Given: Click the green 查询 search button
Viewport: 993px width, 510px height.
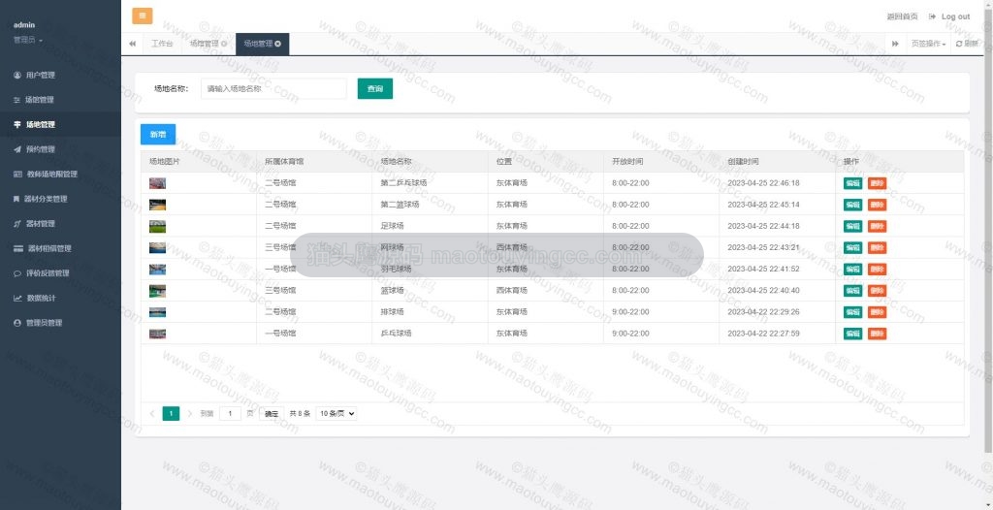Looking at the screenshot, I should pyautogui.click(x=375, y=88).
